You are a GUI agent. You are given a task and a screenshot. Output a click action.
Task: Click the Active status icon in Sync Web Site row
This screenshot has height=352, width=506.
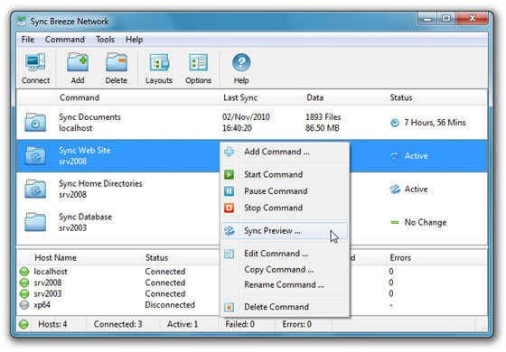[x=395, y=156]
